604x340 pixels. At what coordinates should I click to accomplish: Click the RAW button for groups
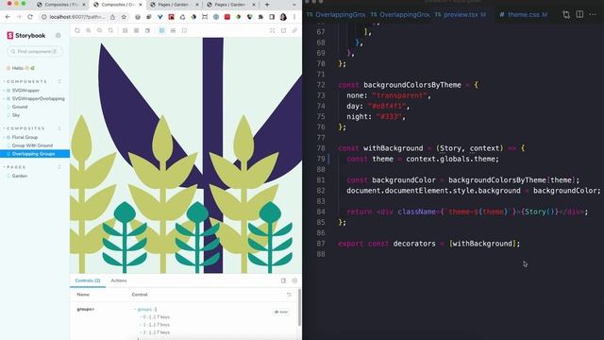(x=281, y=312)
